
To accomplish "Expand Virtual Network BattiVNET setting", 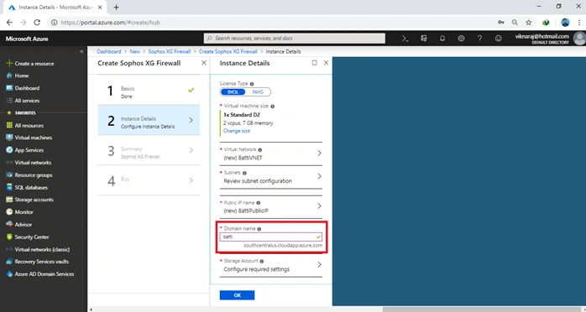I will pyautogui.click(x=271, y=153).
